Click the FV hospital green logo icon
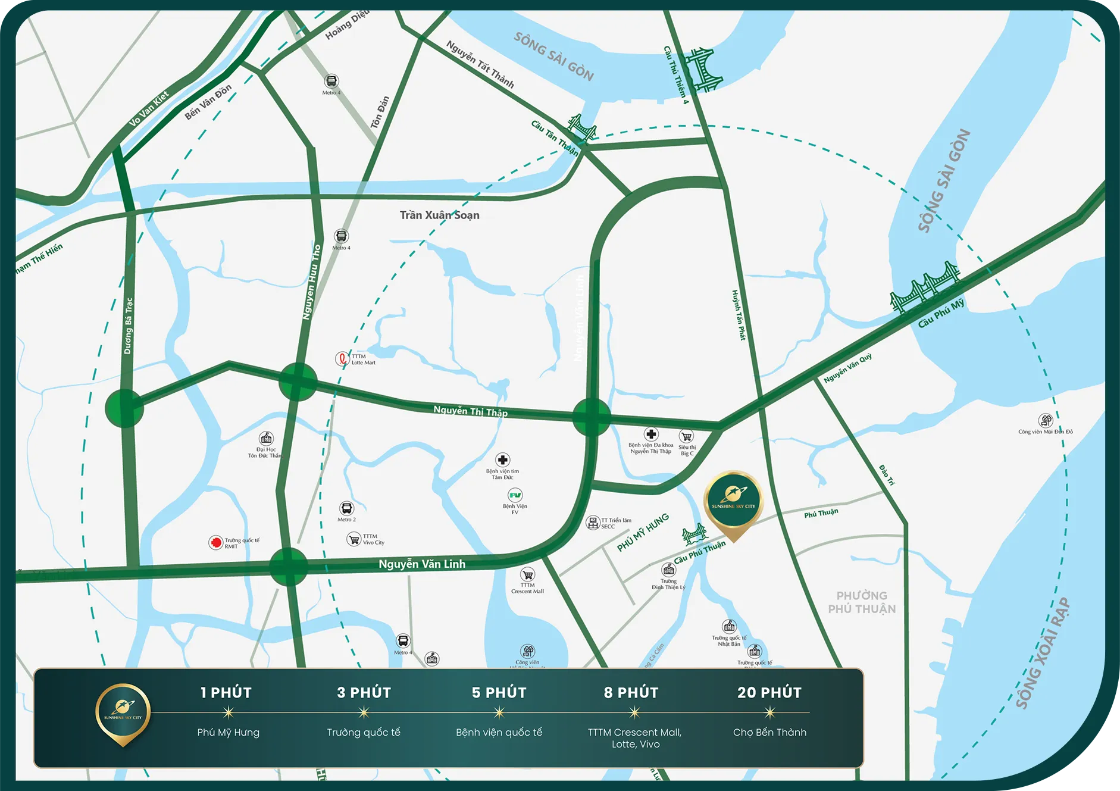 515,495
